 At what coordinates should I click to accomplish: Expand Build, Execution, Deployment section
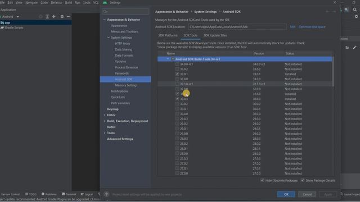(x=105, y=121)
